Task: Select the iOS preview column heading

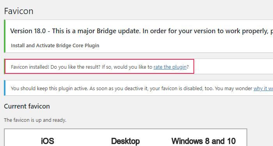Action: (48, 141)
